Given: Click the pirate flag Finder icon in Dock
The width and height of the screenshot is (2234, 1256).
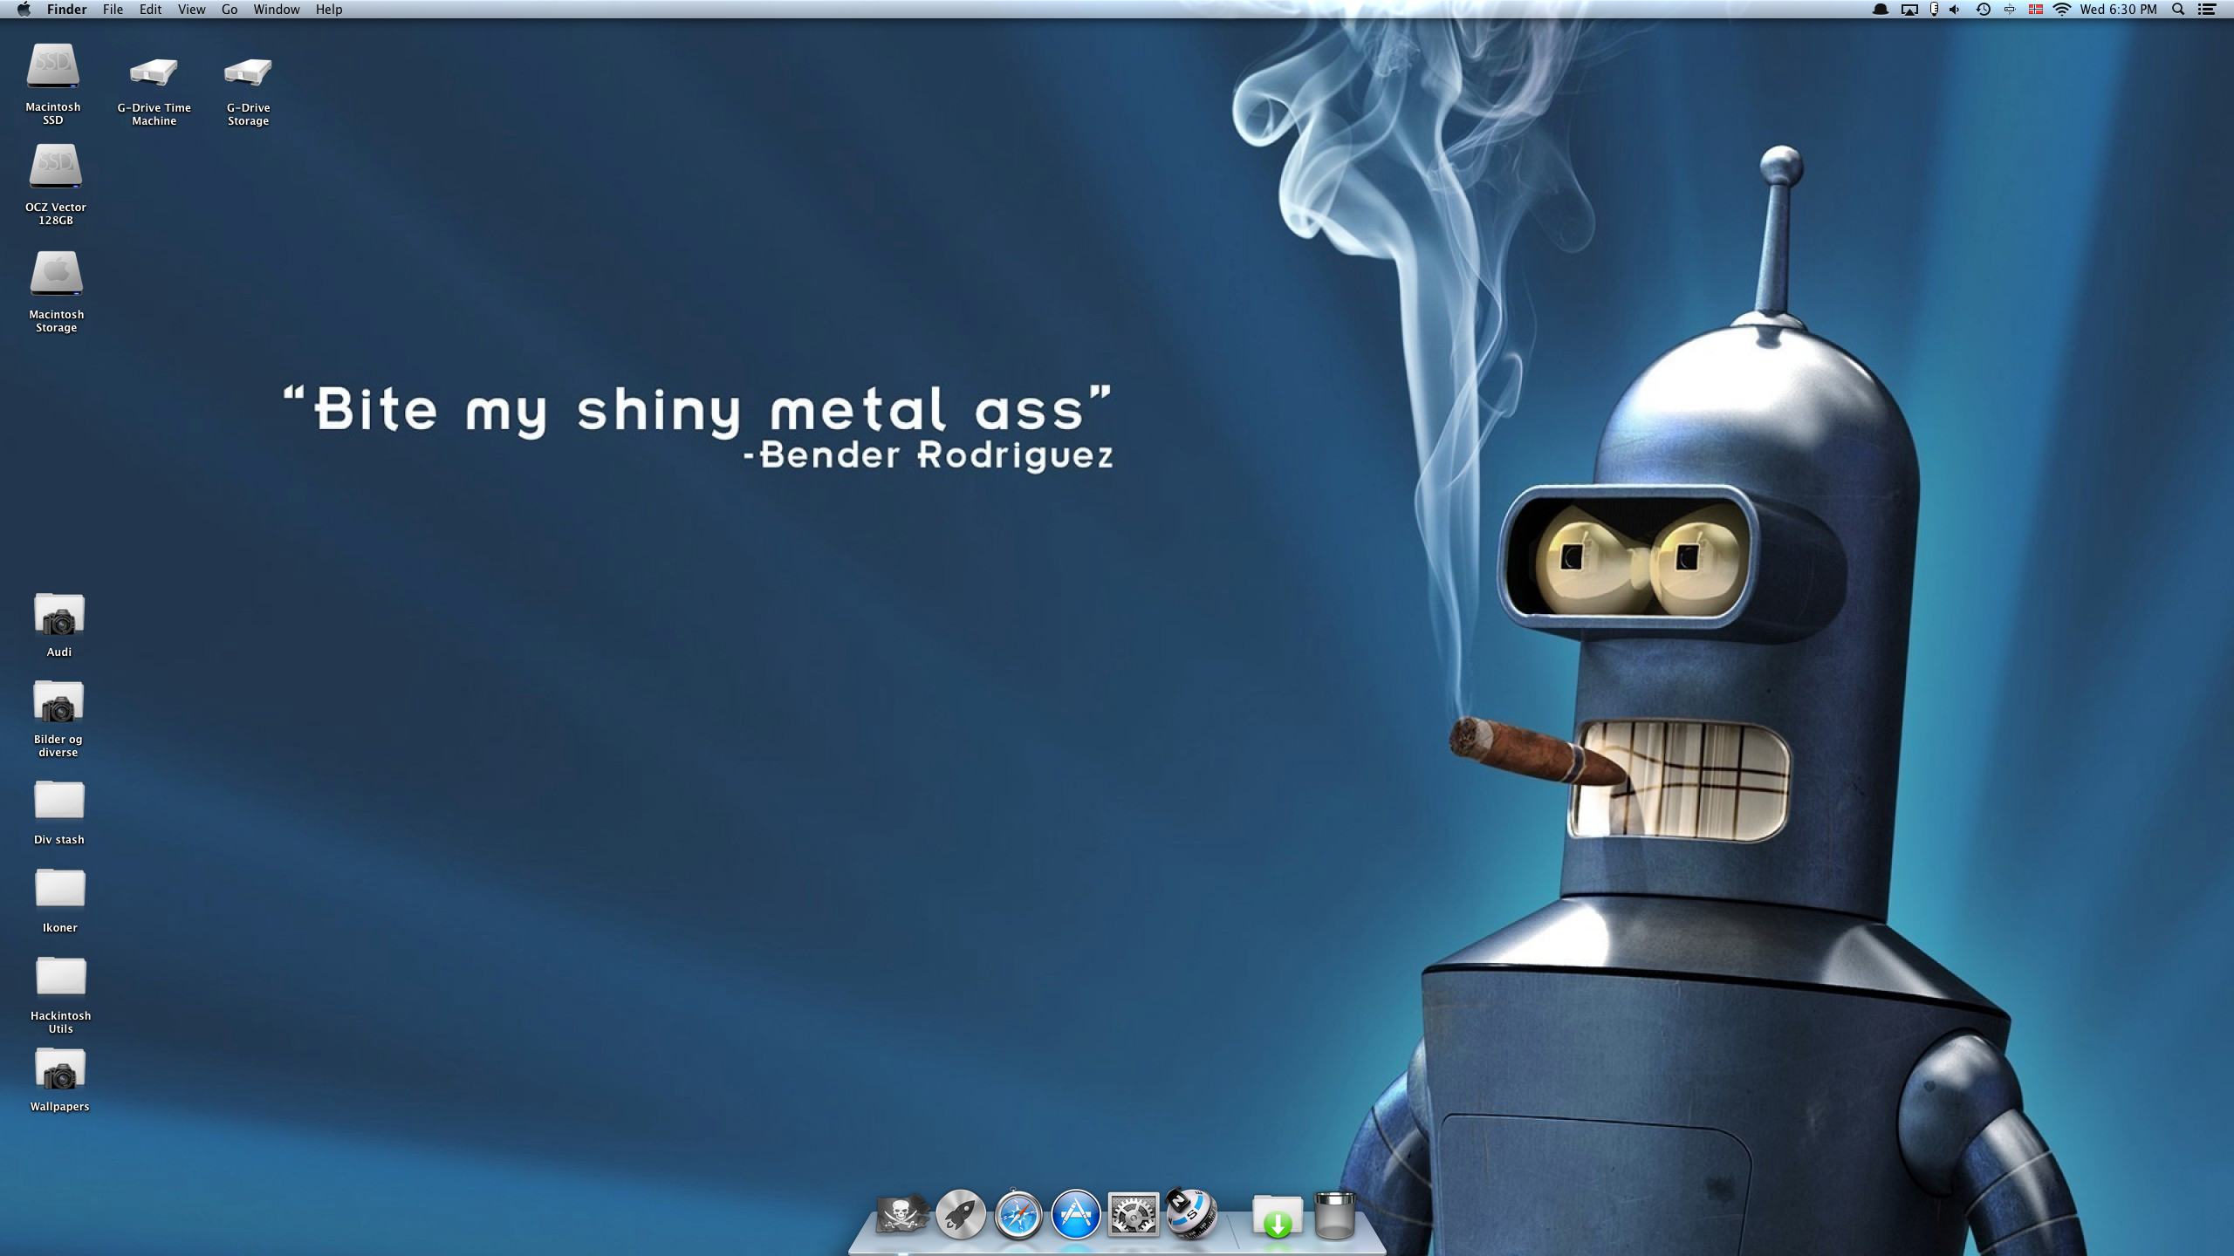Looking at the screenshot, I should tap(902, 1214).
